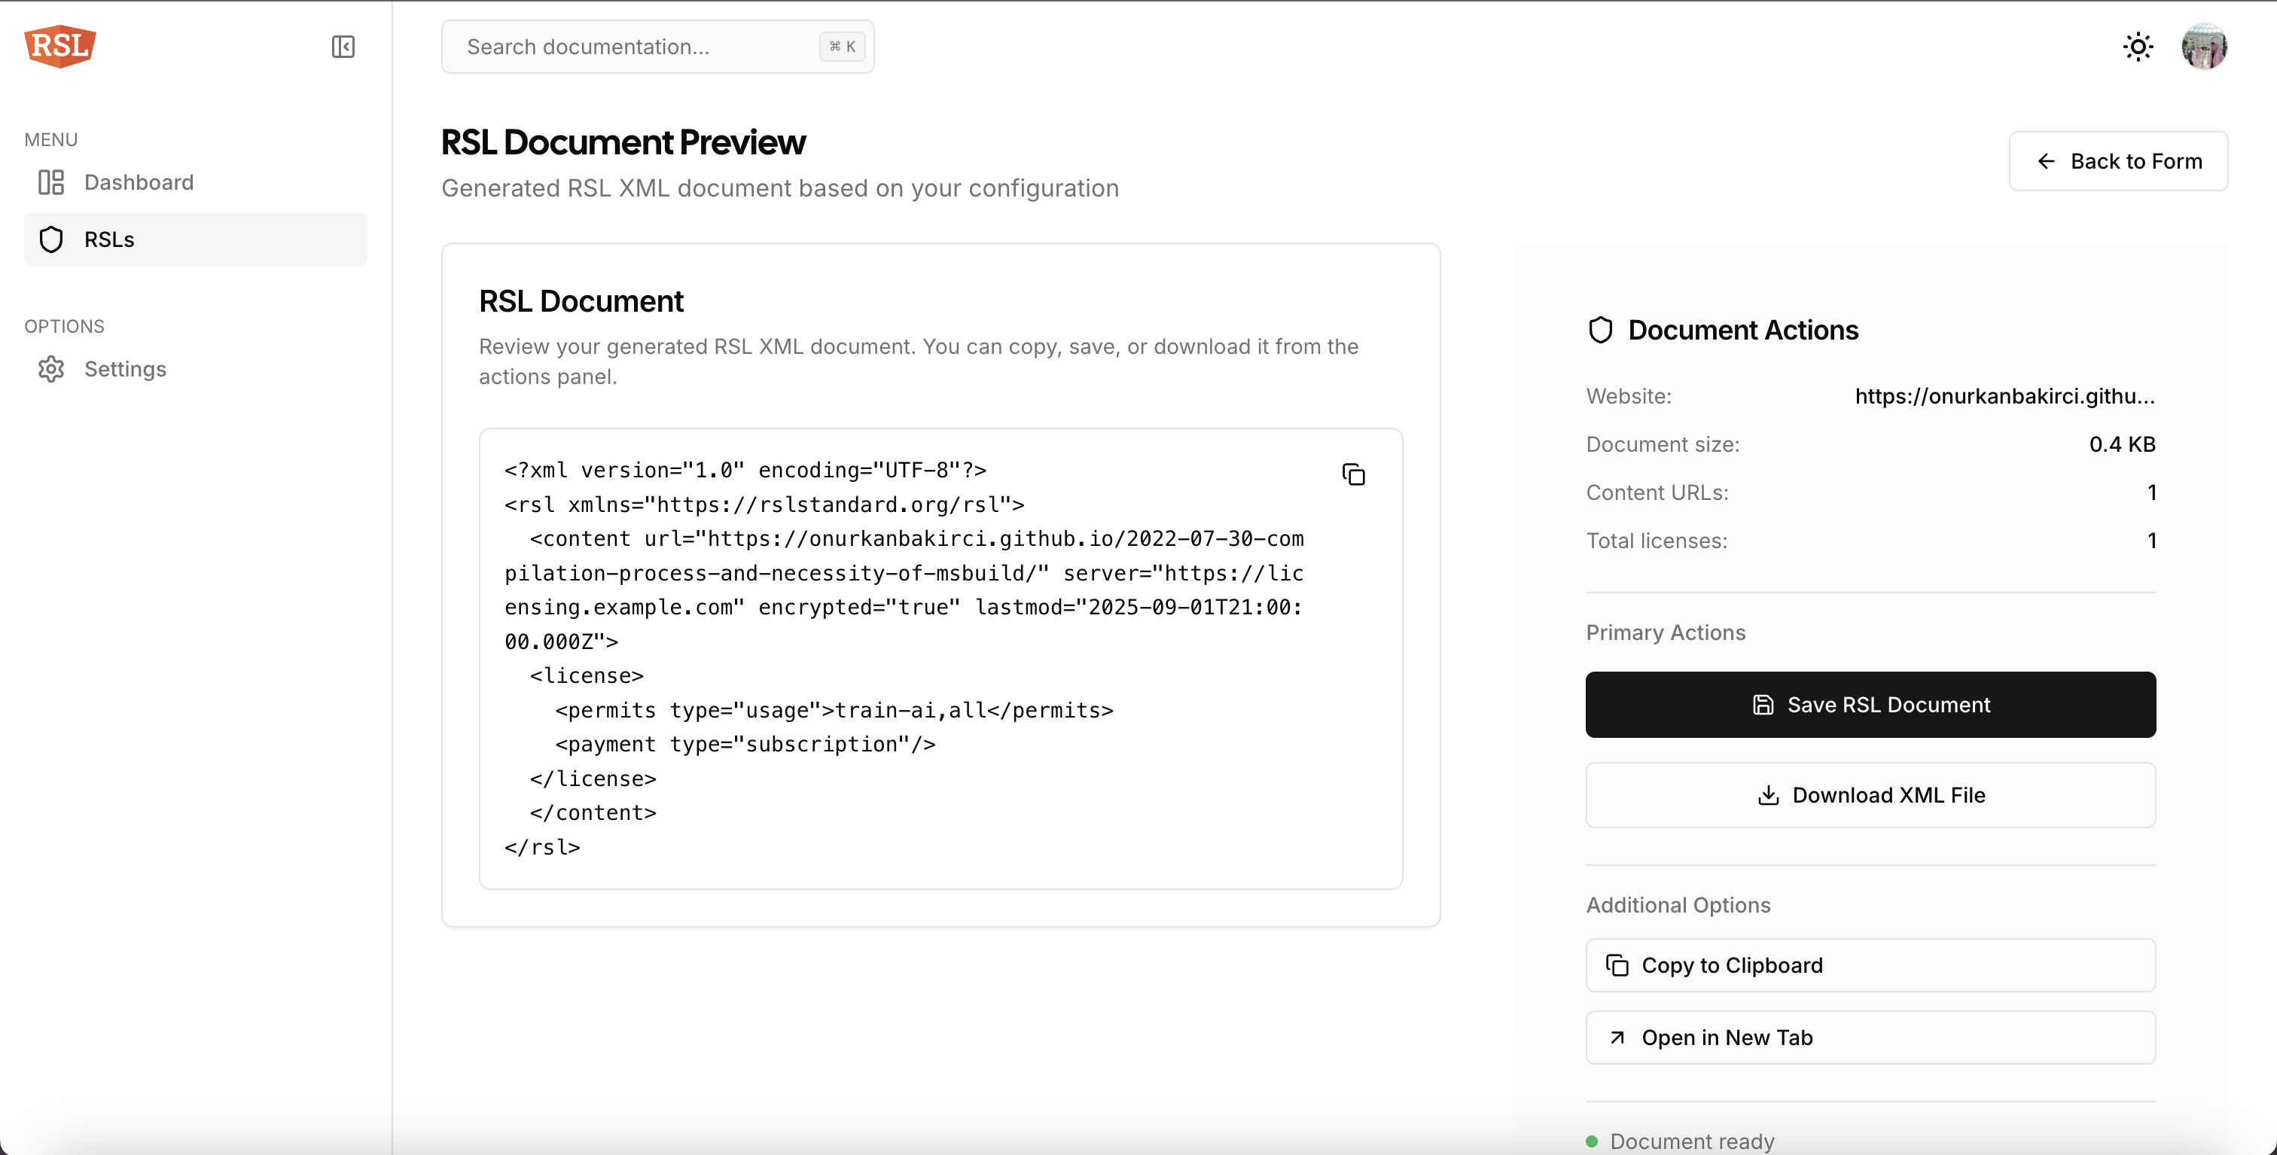The width and height of the screenshot is (2277, 1155).
Task: Open the RSLs menu item
Action: point(195,239)
